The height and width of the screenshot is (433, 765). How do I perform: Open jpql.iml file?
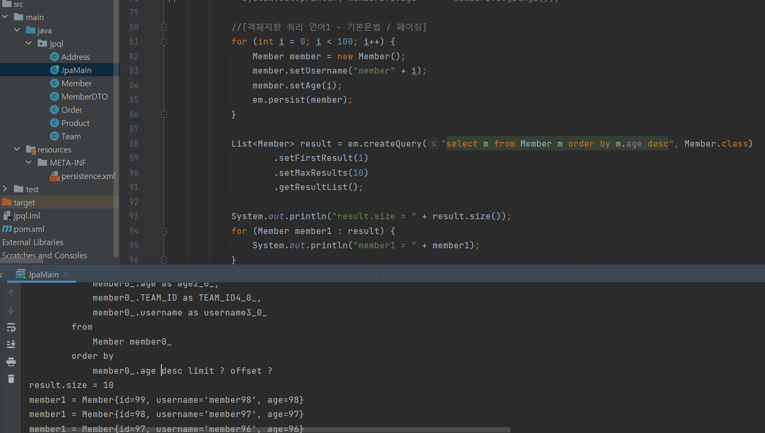[x=27, y=215]
